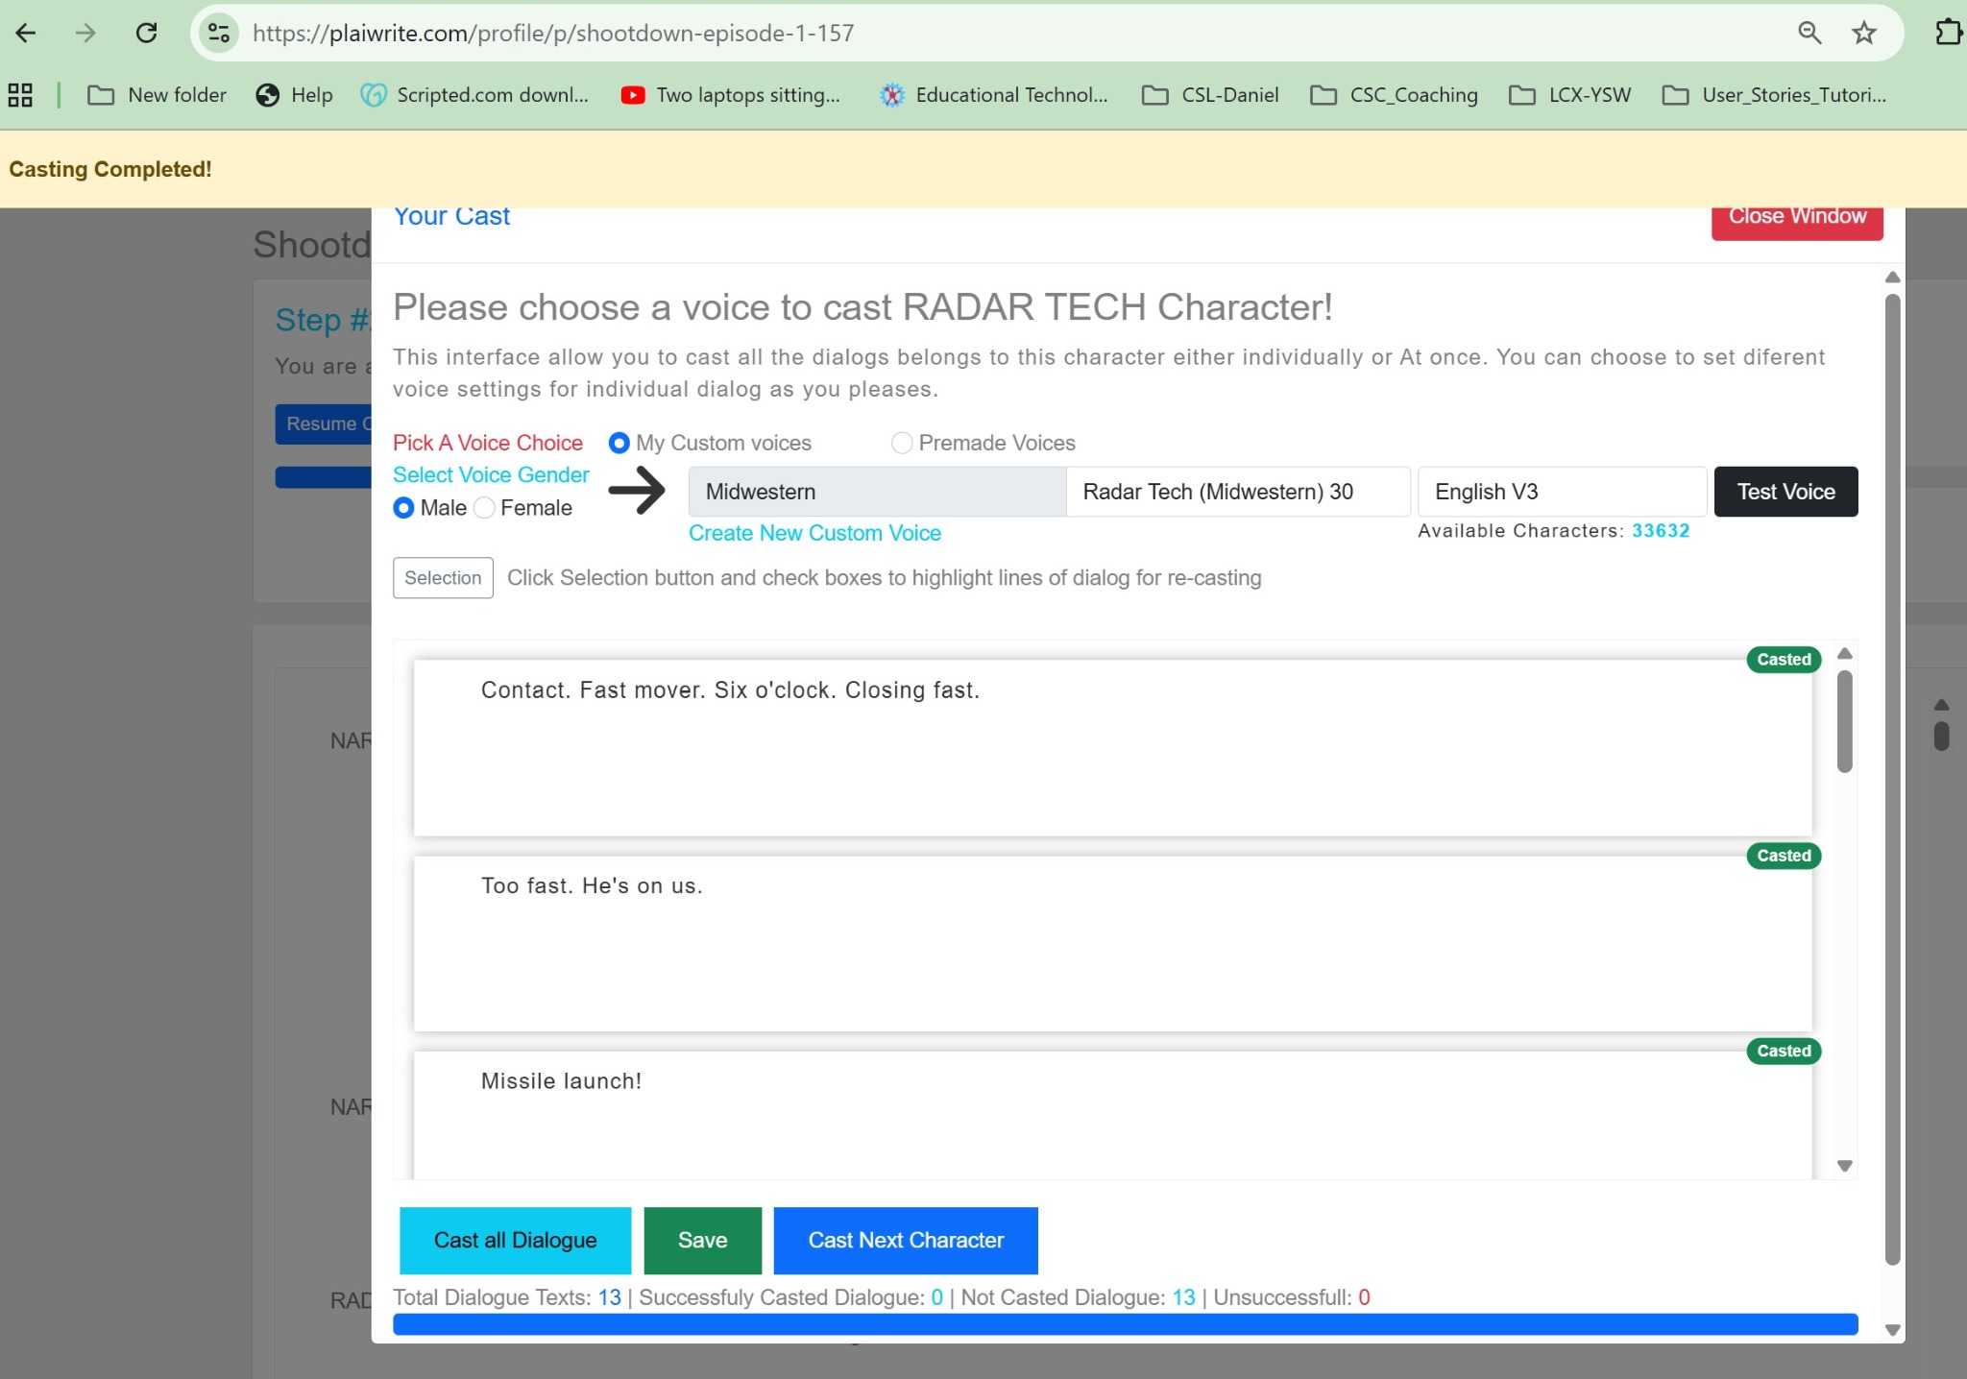Open the apps grid icon in bookmarks bar

tap(20, 95)
